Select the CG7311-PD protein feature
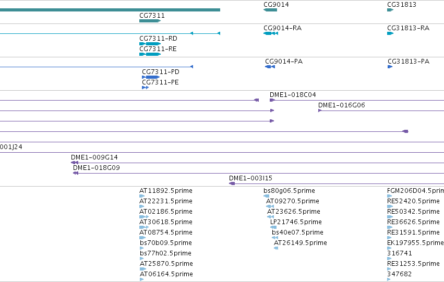This screenshot has width=444, height=282. (x=151, y=77)
